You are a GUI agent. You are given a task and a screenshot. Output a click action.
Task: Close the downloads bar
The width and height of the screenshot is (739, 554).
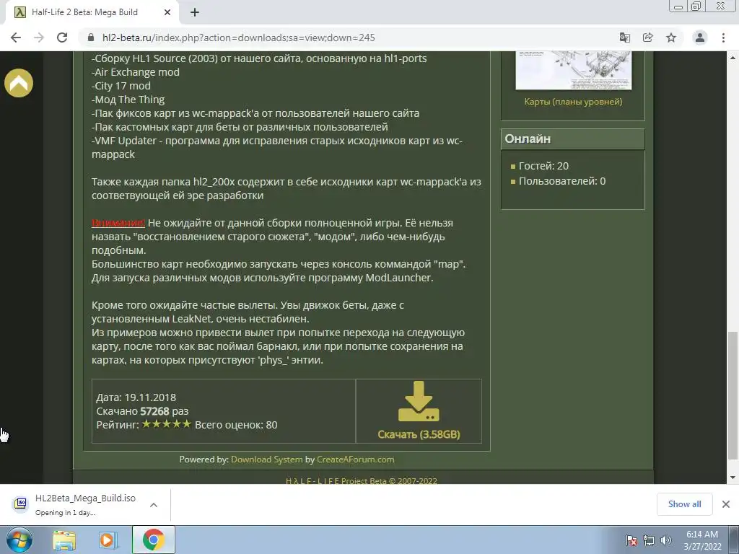[x=726, y=504]
